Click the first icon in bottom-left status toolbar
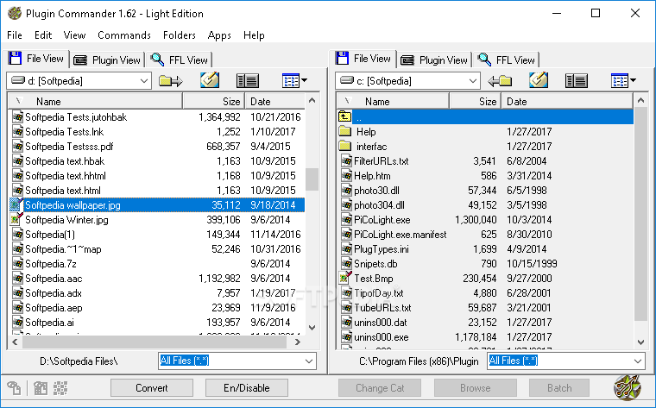The height and width of the screenshot is (408, 656). 14,388
